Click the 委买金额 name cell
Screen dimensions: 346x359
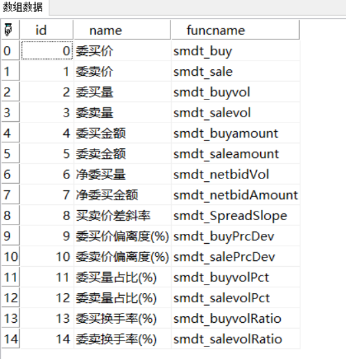pos(123,133)
